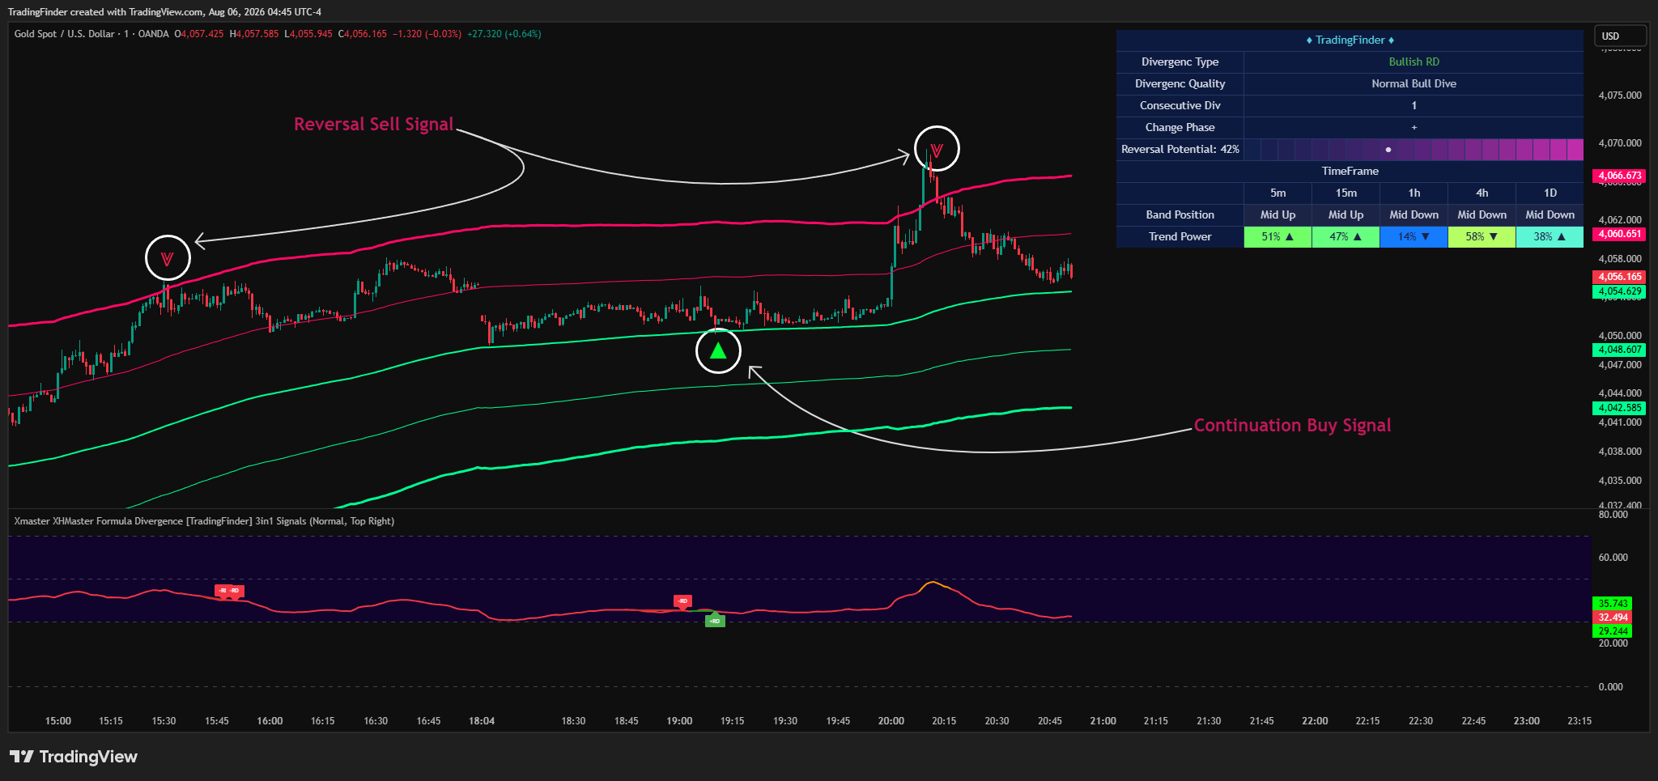The width and height of the screenshot is (1658, 781).
Task: Click the 4,066.673 red price label
Action: [1619, 176]
